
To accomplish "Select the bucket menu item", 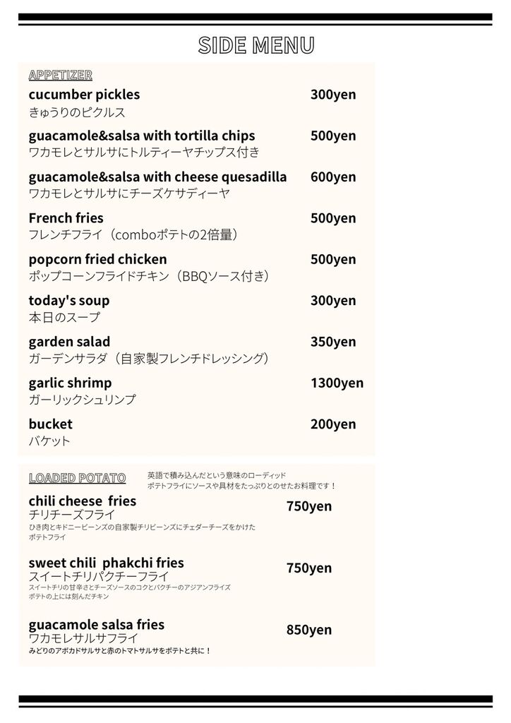I will pos(51,424).
